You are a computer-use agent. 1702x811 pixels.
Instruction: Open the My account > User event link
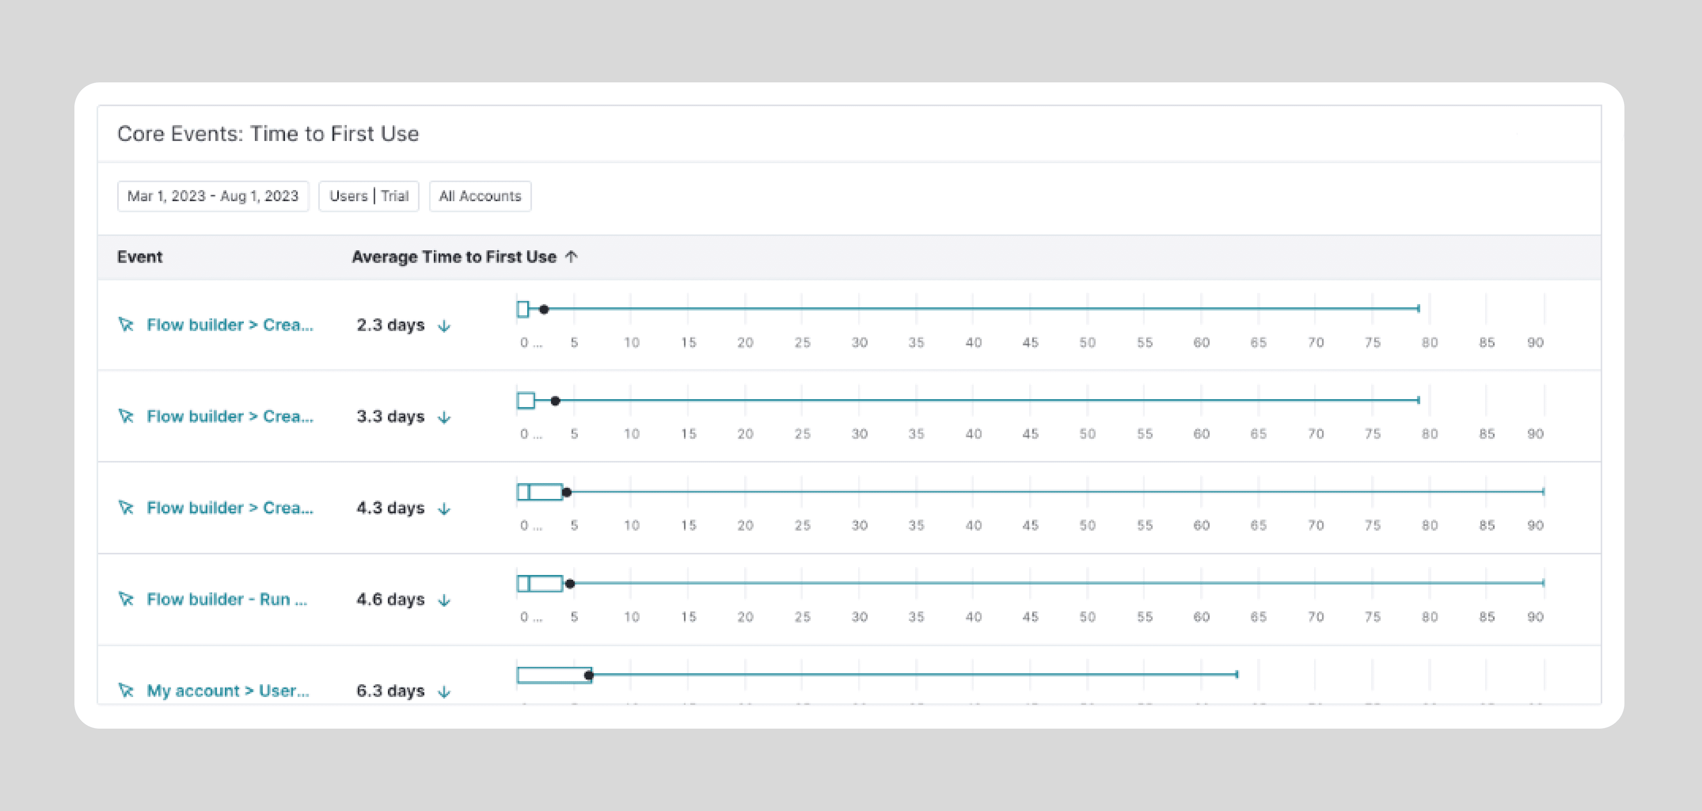(228, 691)
